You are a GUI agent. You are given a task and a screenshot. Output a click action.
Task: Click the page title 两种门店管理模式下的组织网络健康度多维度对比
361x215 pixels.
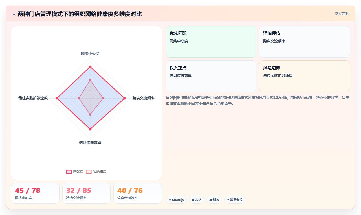(80, 14)
